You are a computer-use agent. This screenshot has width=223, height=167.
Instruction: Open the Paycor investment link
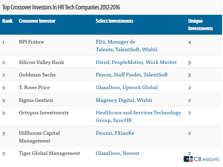pyautogui.click(x=103, y=75)
